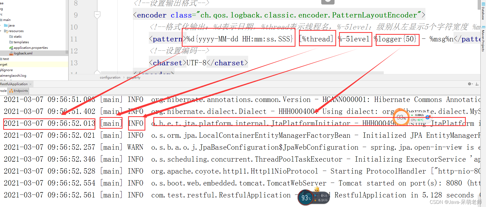The width and height of the screenshot is (486, 207).
Task: Collapse the resources folder arrow
Action: [1, 31]
